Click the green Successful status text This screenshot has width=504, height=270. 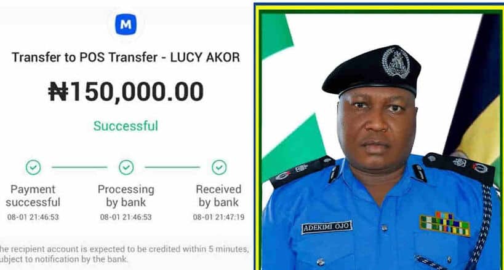[126, 126]
